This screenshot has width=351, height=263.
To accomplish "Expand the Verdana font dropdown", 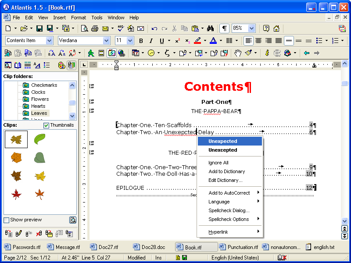I will pyautogui.click(x=106, y=41).
